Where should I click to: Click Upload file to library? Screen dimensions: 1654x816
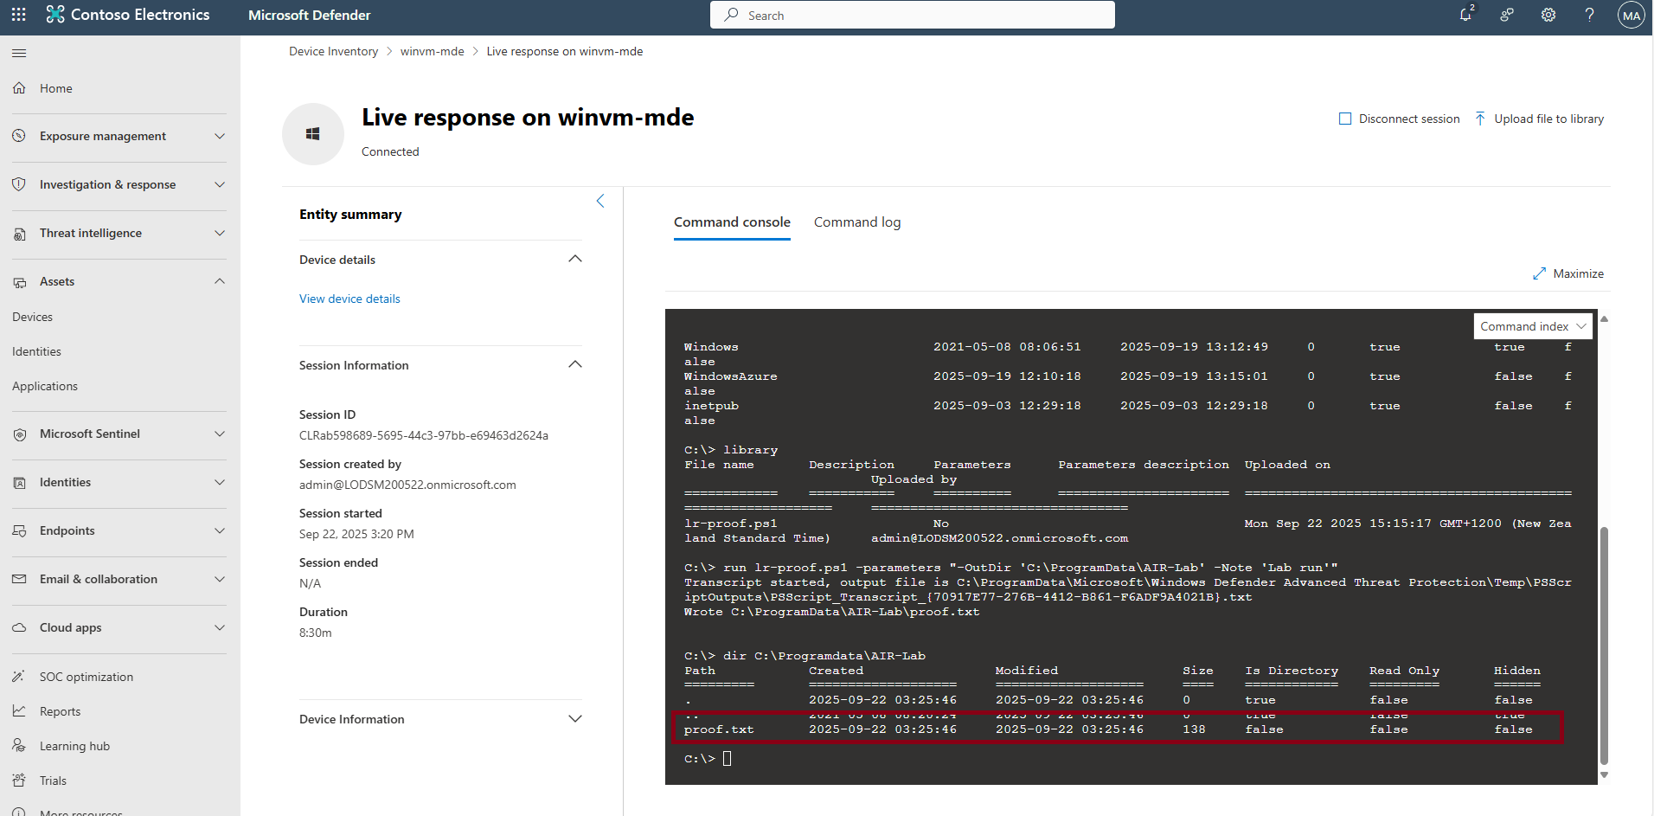click(1540, 119)
